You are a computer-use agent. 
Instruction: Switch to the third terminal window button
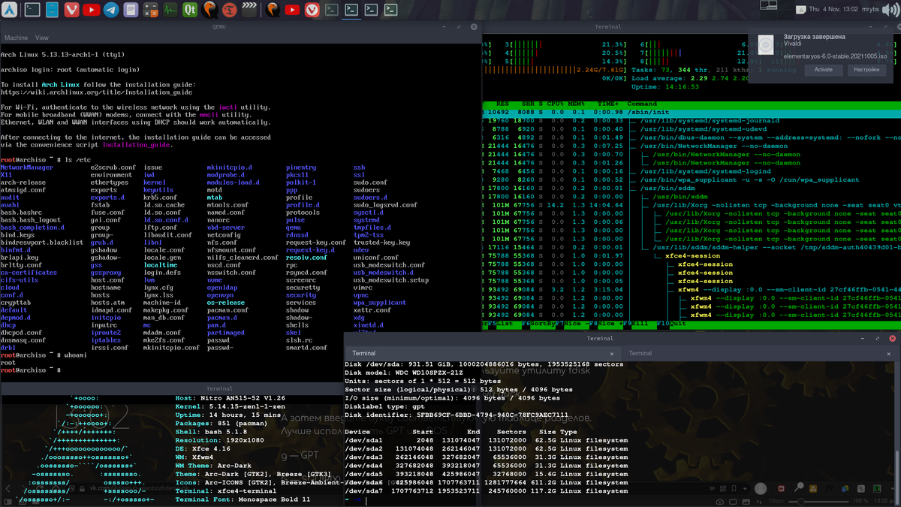tap(371, 10)
